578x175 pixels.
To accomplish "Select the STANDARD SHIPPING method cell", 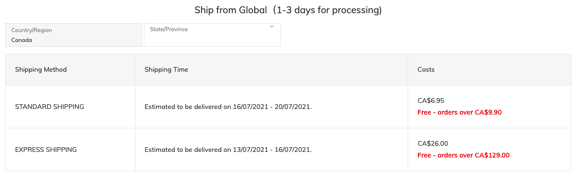I will (70, 107).
